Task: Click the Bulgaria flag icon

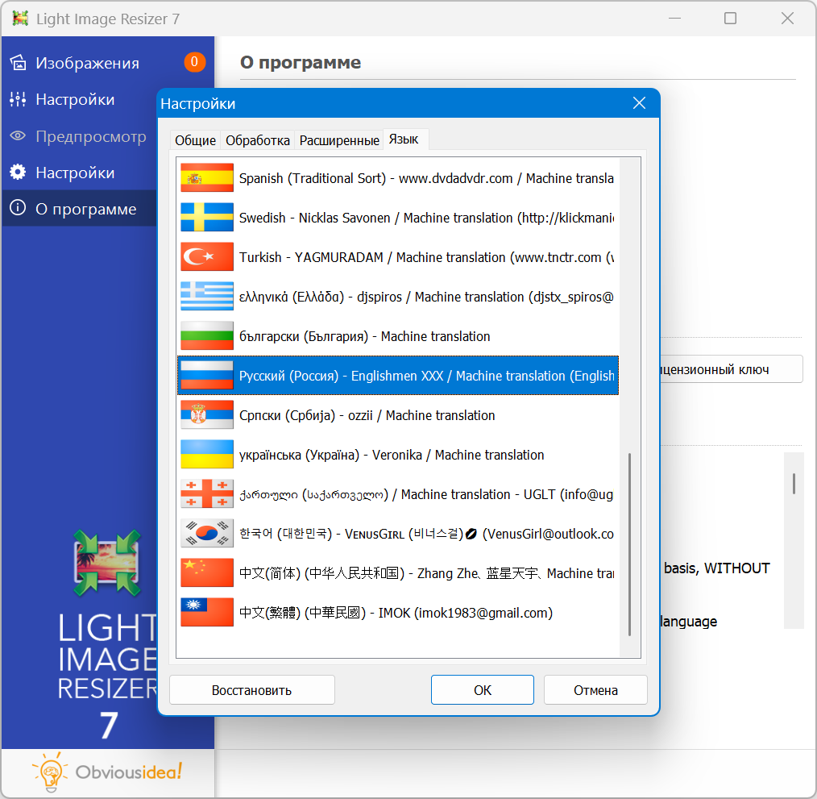Action: [x=207, y=336]
